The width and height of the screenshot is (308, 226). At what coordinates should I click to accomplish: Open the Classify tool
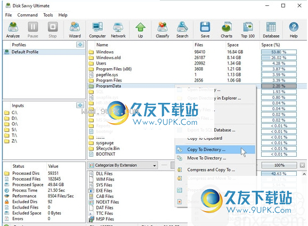point(163,30)
